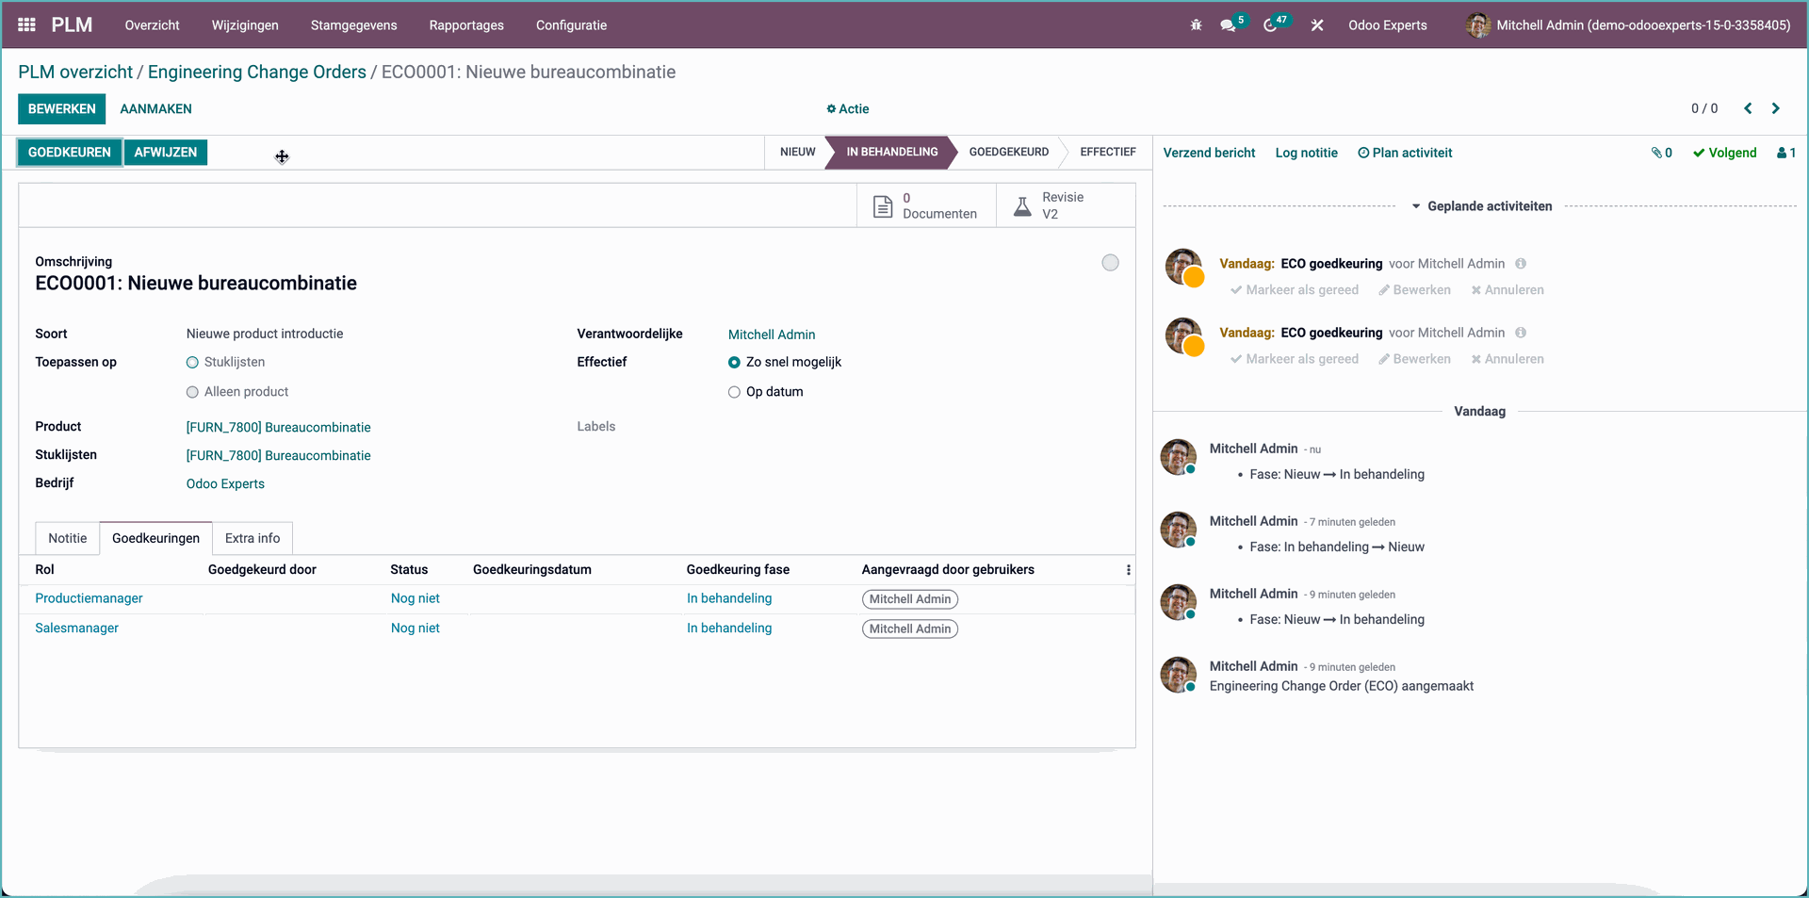Open the Actie dropdown menu
The width and height of the screenshot is (1809, 898).
coord(847,108)
